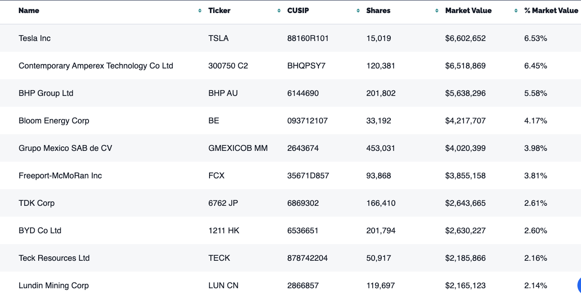Click the TDK Corp name cell

(x=36, y=203)
